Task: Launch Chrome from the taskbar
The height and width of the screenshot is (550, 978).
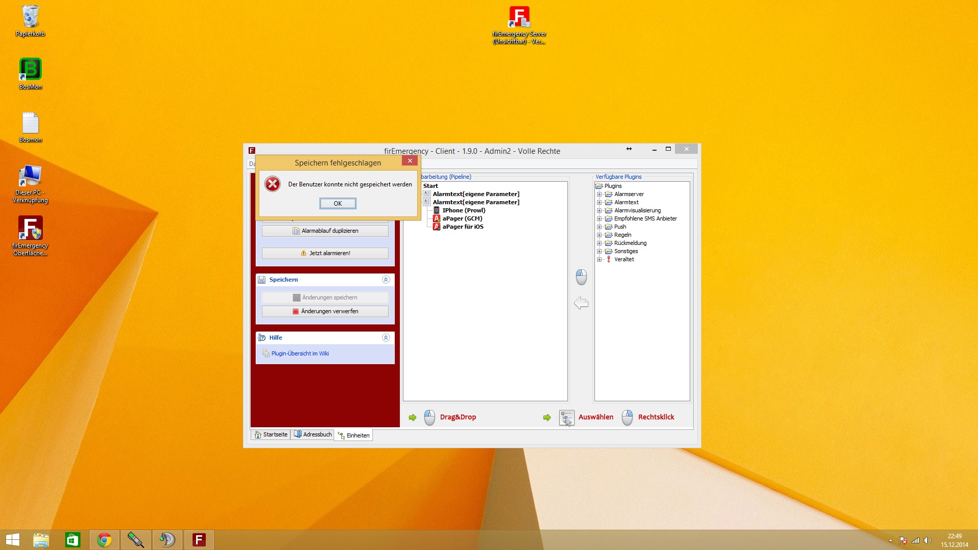Action: pyautogui.click(x=104, y=540)
